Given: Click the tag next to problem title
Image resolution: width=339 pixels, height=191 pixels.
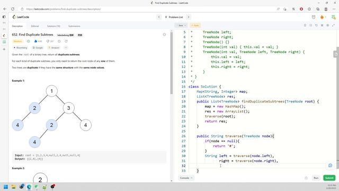Looking at the screenshot, I should coord(66,35).
